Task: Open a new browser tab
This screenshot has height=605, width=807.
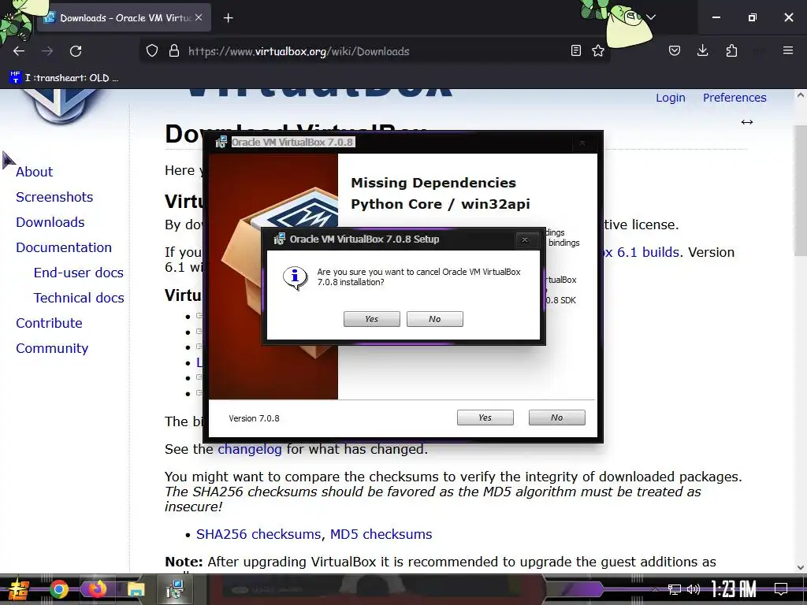Action: [229, 18]
